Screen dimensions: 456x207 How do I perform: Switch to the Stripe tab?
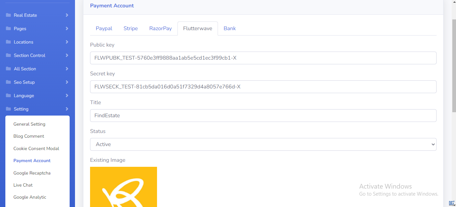coord(131,28)
